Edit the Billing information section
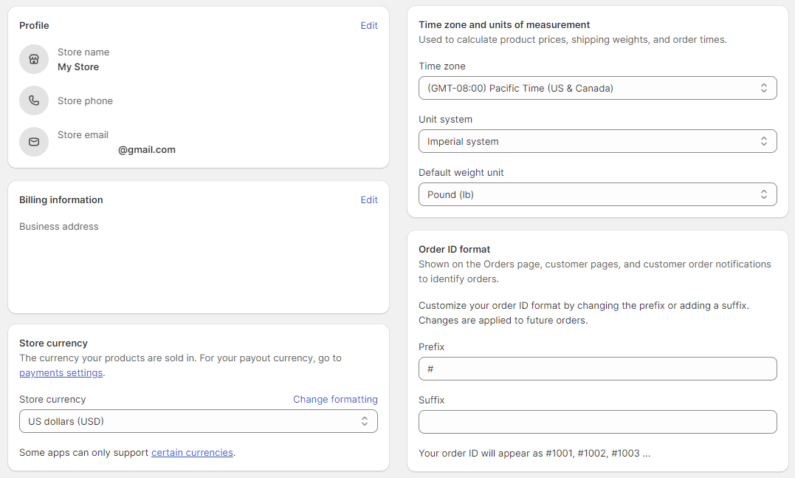Image resolution: width=795 pixels, height=478 pixels. 369,200
